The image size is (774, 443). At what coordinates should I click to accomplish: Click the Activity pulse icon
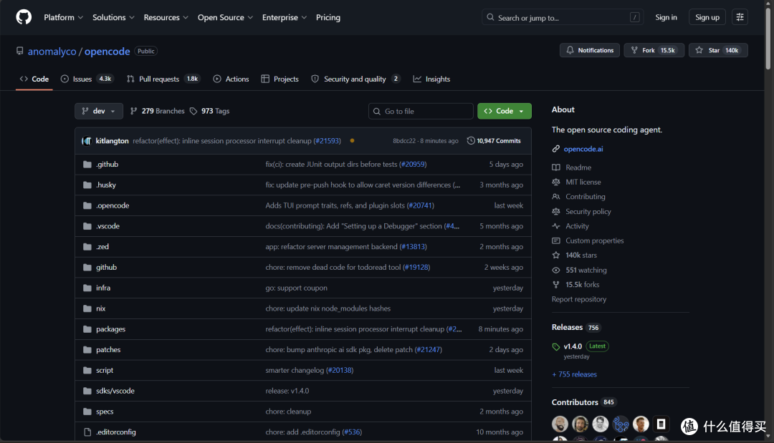click(556, 226)
